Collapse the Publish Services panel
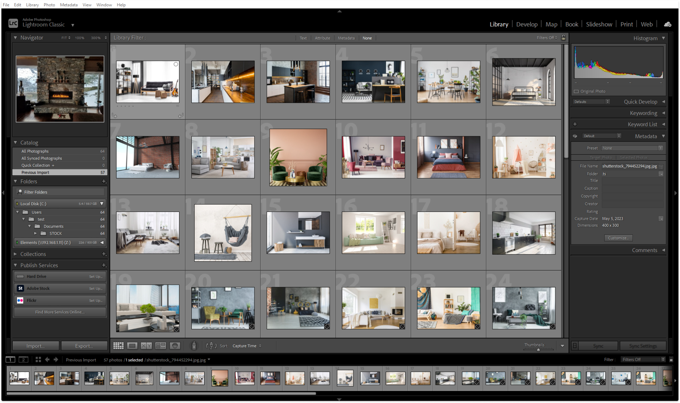 (x=16, y=265)
